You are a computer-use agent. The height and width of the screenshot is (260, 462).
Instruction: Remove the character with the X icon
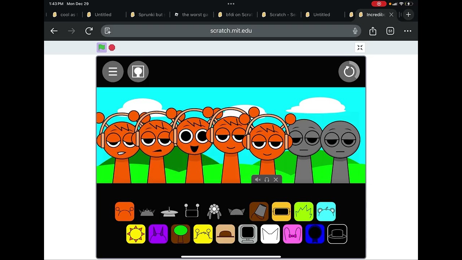tap(276, 179)
